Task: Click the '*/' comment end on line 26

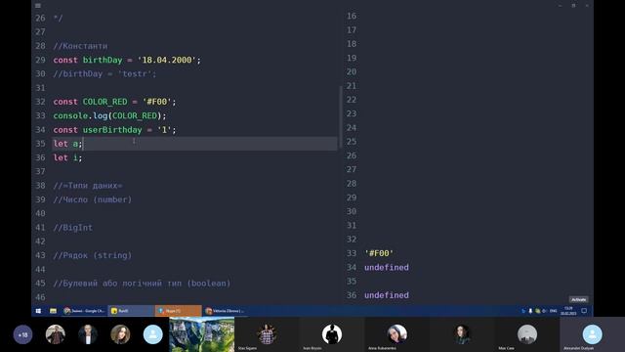Action: (x=58, y=18)
